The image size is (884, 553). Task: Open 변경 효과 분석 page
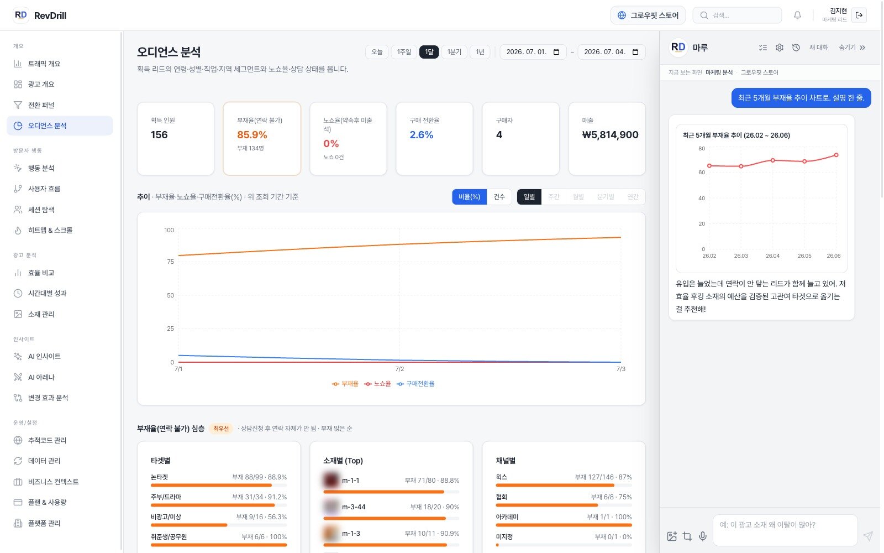(59, 398)
